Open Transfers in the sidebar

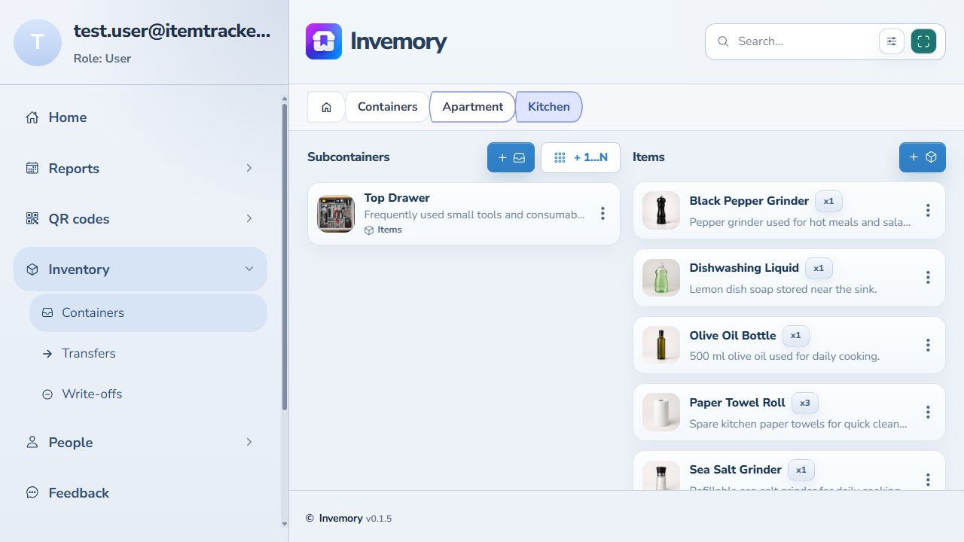click(x=148, y=353)
